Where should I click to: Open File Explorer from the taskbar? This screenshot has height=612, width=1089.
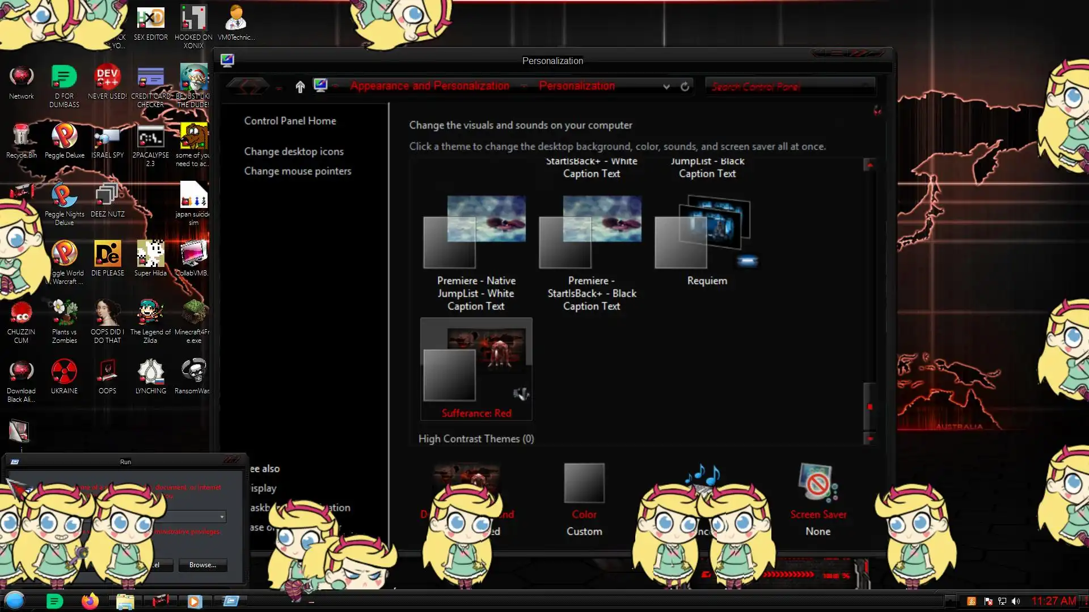point(125,601)
